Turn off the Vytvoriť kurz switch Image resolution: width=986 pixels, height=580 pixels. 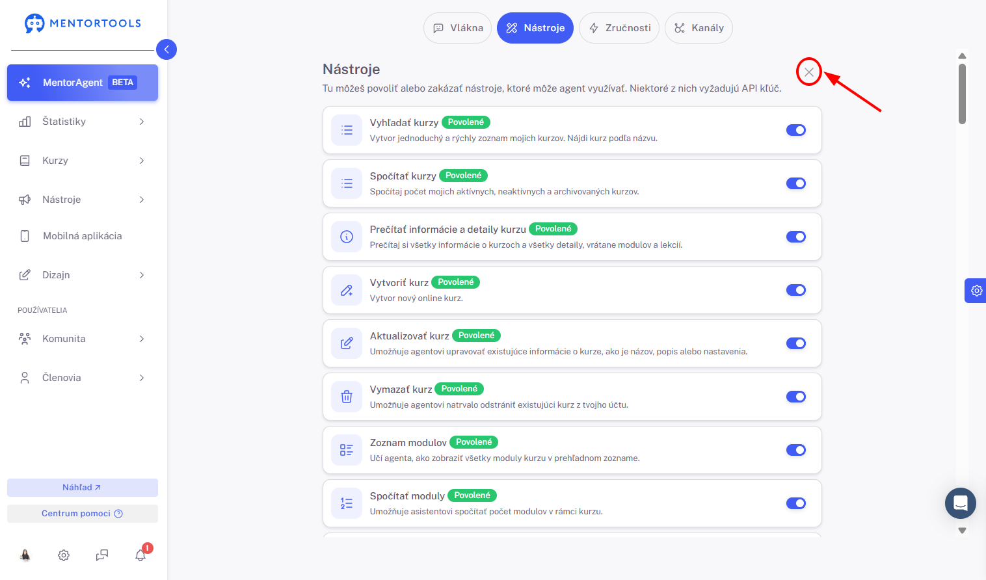click(796, 290)
